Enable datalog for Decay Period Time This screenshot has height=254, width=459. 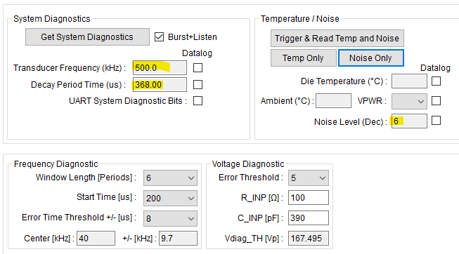tap(198, 84)
